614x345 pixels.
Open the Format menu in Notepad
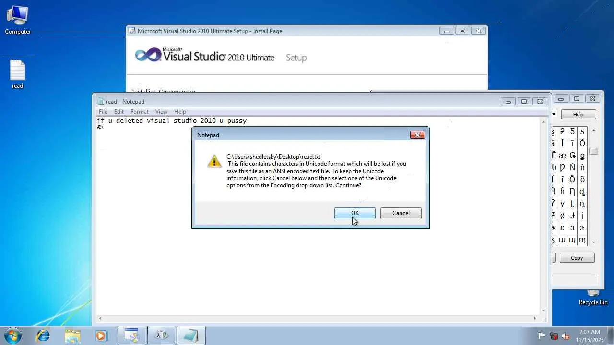click(140, 112)
